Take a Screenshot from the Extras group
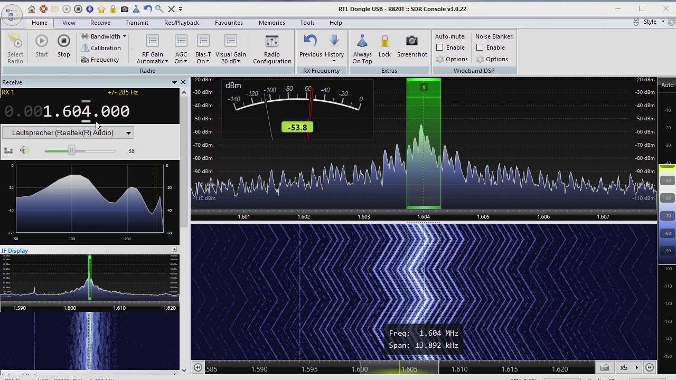This screenshot has height=380, width=676. point(412,46)
